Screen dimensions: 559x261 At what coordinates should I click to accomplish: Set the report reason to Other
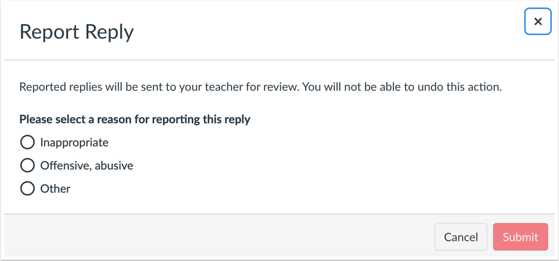point(27,189)
